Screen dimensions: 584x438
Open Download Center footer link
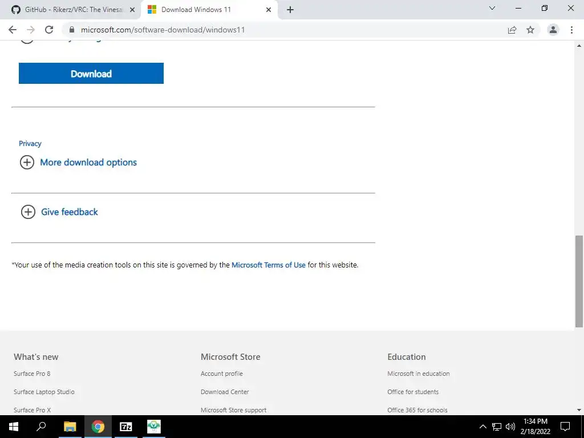tap(225, 392)
